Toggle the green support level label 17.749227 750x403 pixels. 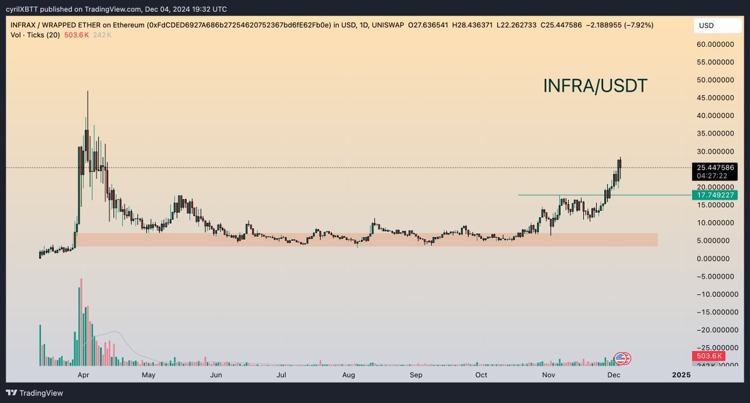pyautogui.click(x=715, y=195)
